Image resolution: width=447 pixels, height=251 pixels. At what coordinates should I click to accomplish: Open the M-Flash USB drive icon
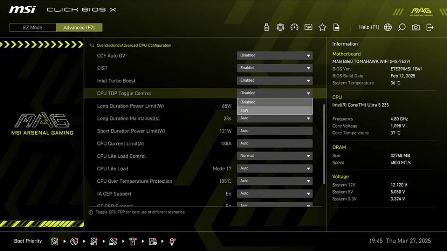(266, 27)
